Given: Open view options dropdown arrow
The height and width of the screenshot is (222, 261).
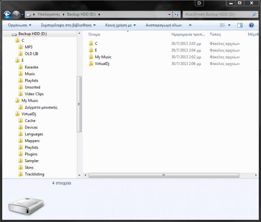Looking at the screenshot, I should (229, 25).
